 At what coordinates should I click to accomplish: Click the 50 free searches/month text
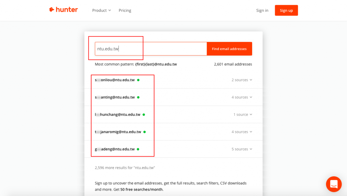tap(141, 189)
